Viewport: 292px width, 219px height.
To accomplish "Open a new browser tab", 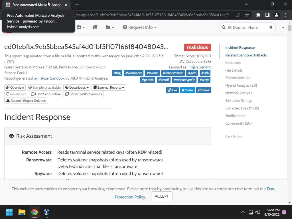I will 77,5.
